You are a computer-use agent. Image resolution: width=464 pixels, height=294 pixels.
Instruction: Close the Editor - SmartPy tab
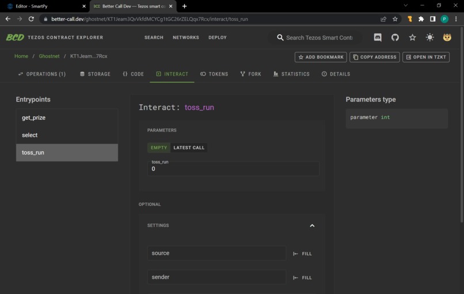coord(84,6)
